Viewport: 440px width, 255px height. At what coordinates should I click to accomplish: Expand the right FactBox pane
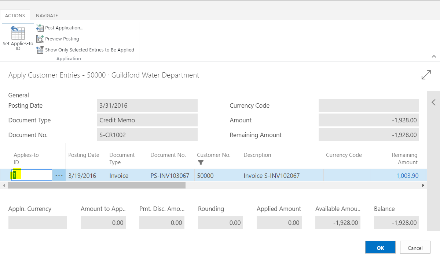pos(433,102)
